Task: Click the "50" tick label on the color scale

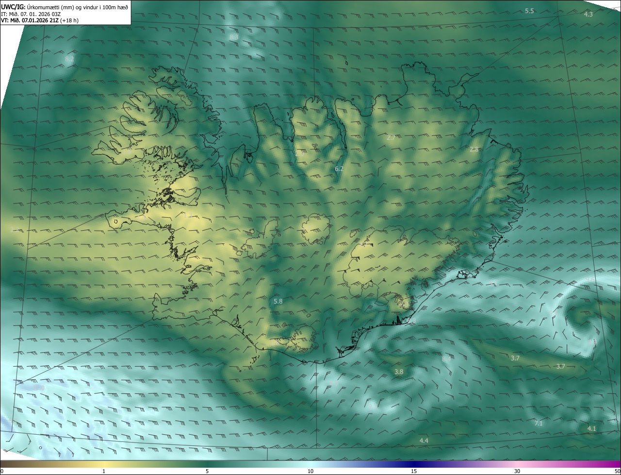Action: click(x=617, y=471)
